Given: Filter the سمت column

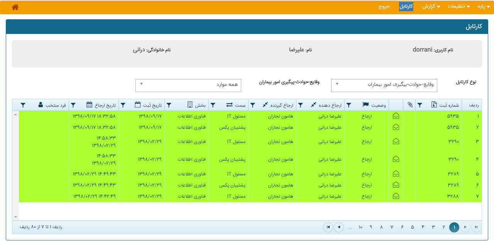Looking at the screenshot, I should [x=213, y=105].
